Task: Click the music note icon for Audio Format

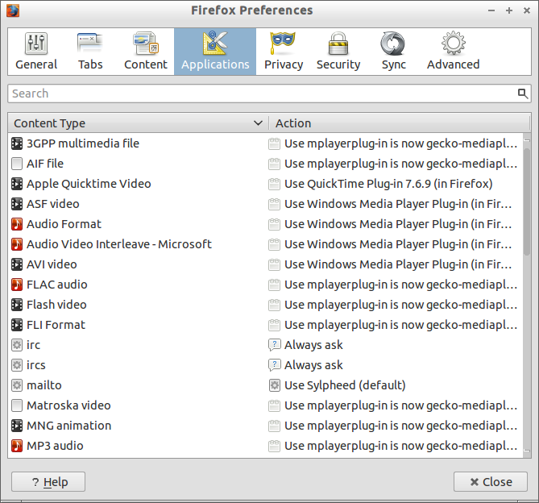Action: click(x=17, y=224)
